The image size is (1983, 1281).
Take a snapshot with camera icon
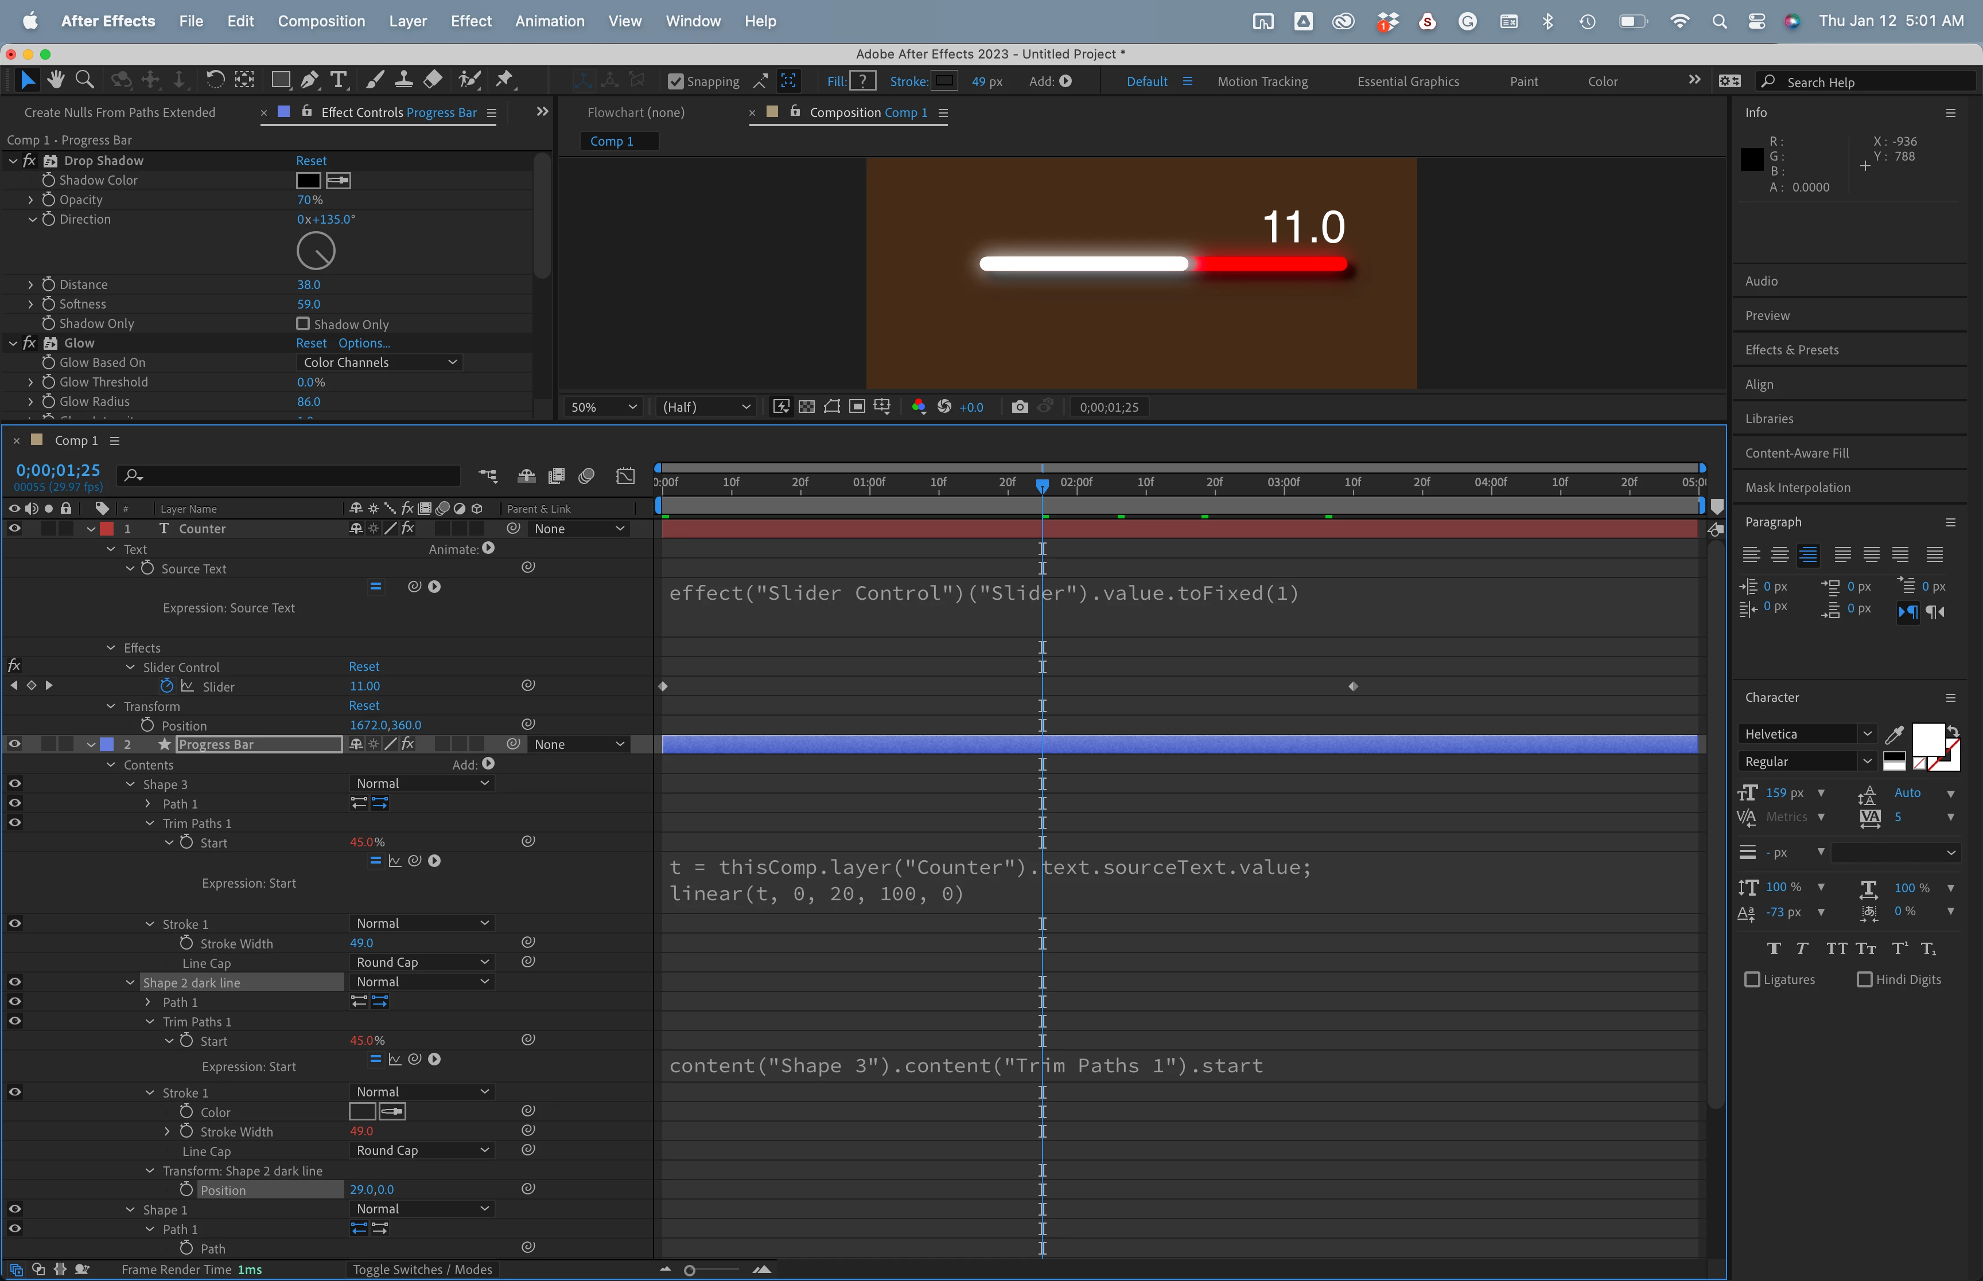point(1020,407)
